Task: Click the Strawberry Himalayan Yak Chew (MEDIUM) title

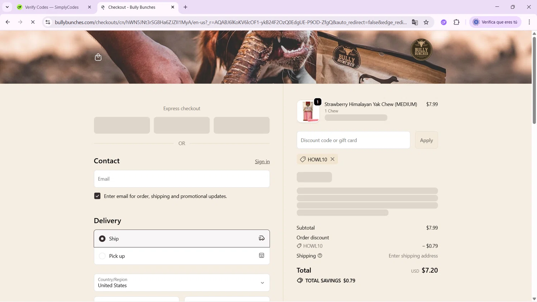Action: click(x=371, y=104)
